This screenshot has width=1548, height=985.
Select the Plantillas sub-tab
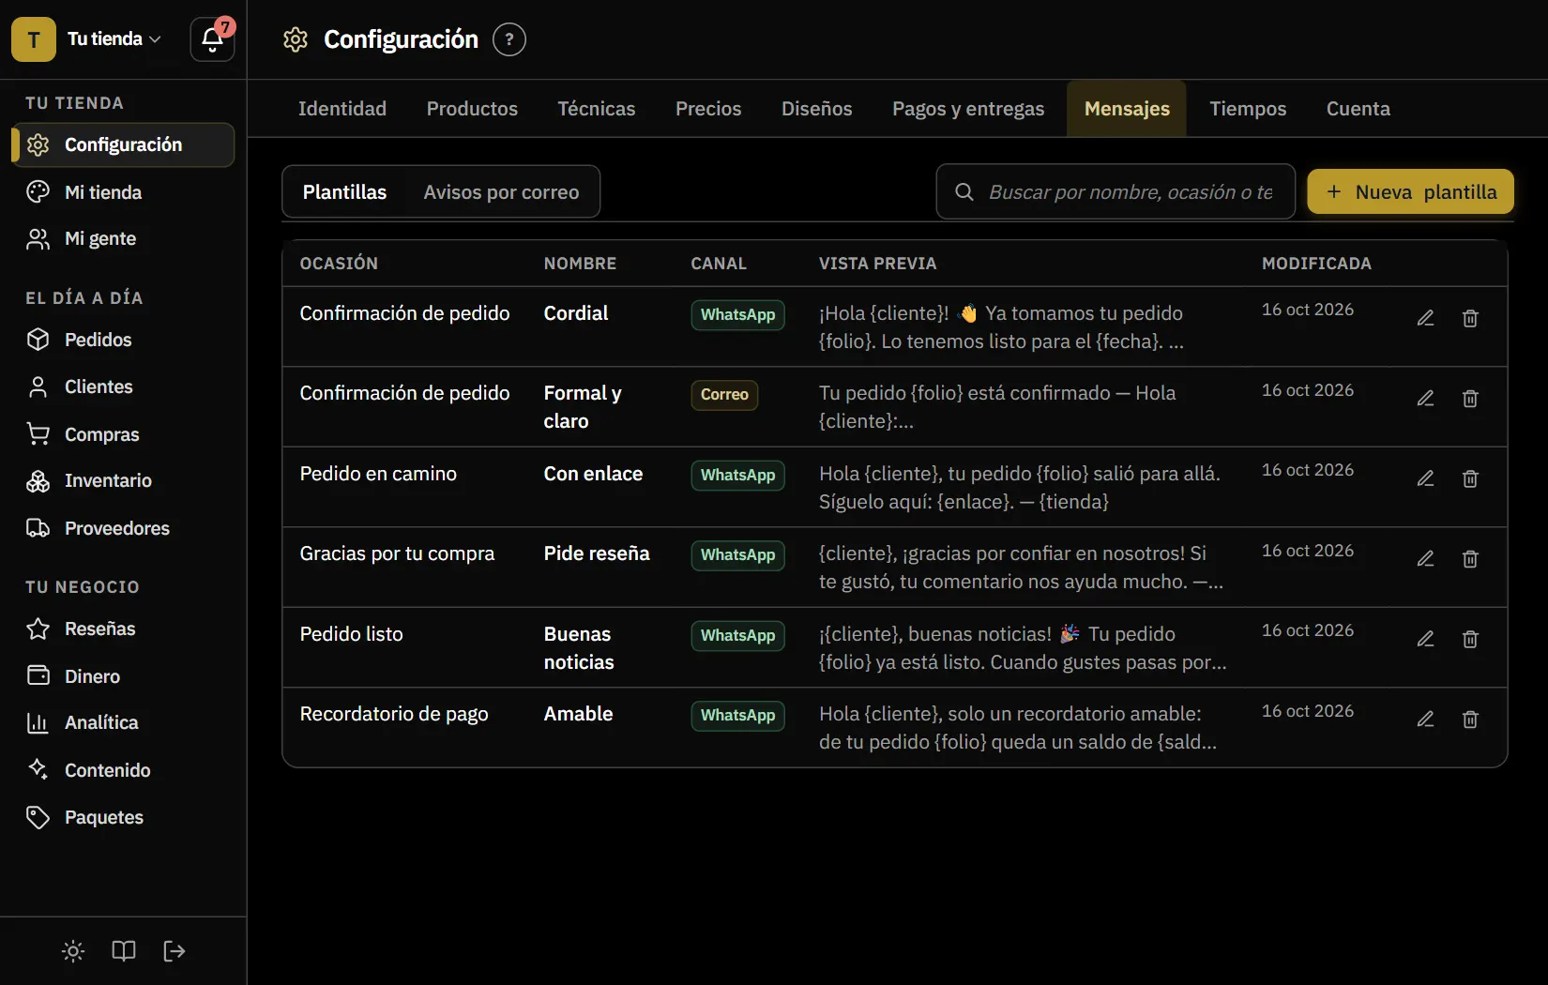coord(344,192)
